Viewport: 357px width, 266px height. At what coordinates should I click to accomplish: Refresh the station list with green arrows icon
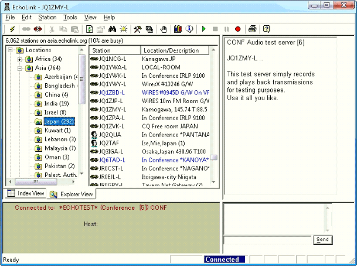click(x=90, y=29)
